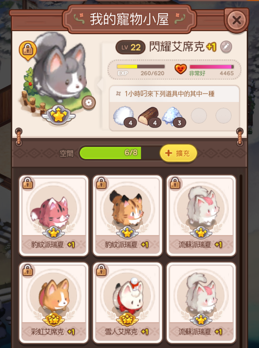259x348 pixels.
Task: Close the 我的寵物小屋 window
Action: coord(237,20)
